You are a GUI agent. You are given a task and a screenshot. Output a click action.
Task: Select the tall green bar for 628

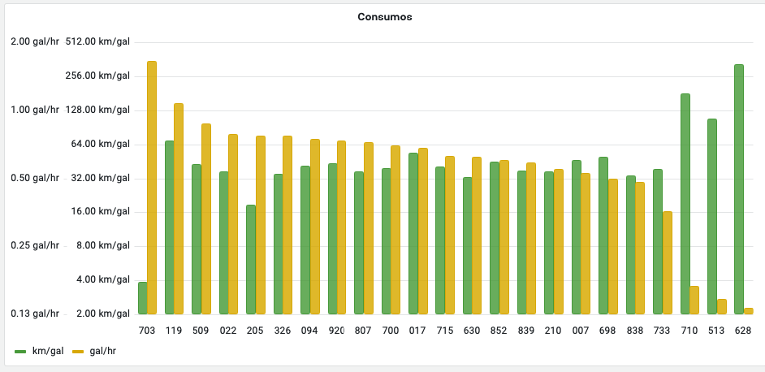pos(739,188)
